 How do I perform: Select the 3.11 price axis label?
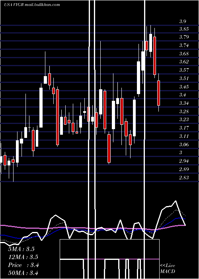[x=184, y=136]
